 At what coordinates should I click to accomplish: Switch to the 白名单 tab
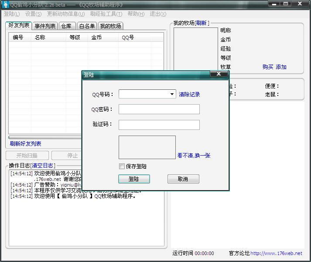(x=86, y=26)
